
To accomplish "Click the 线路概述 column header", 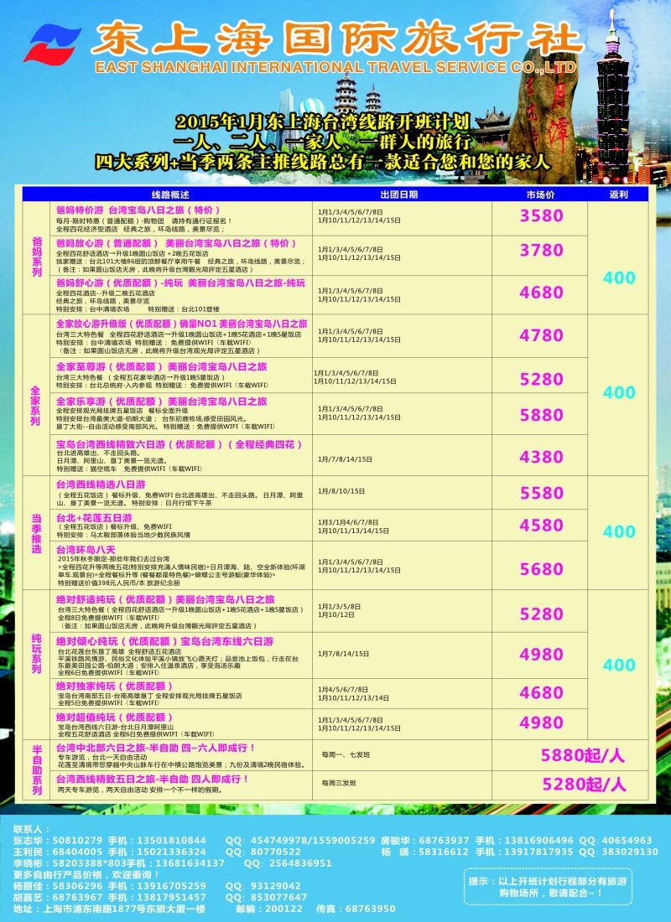I will 171,194.
